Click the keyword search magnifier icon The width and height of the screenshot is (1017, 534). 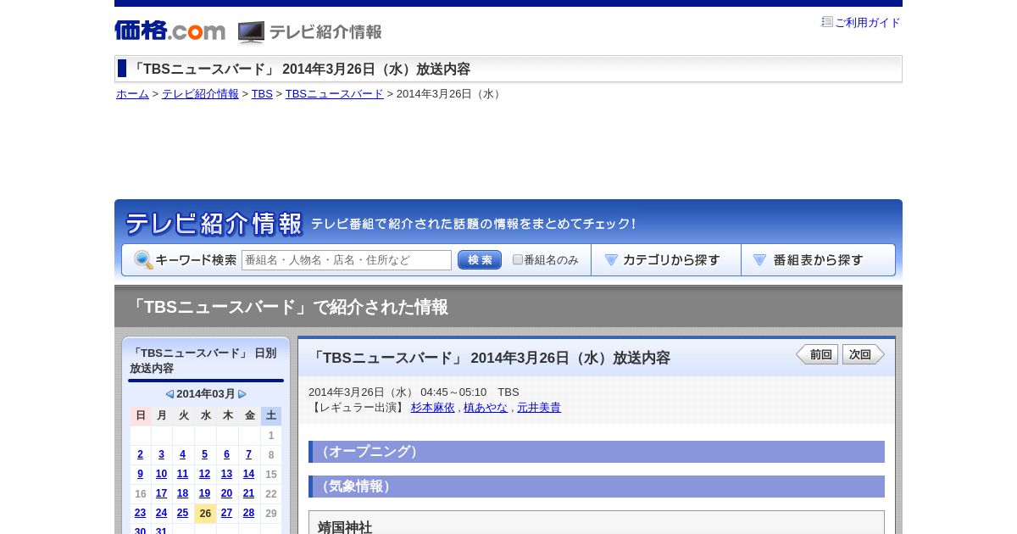(x=143, y=260)
